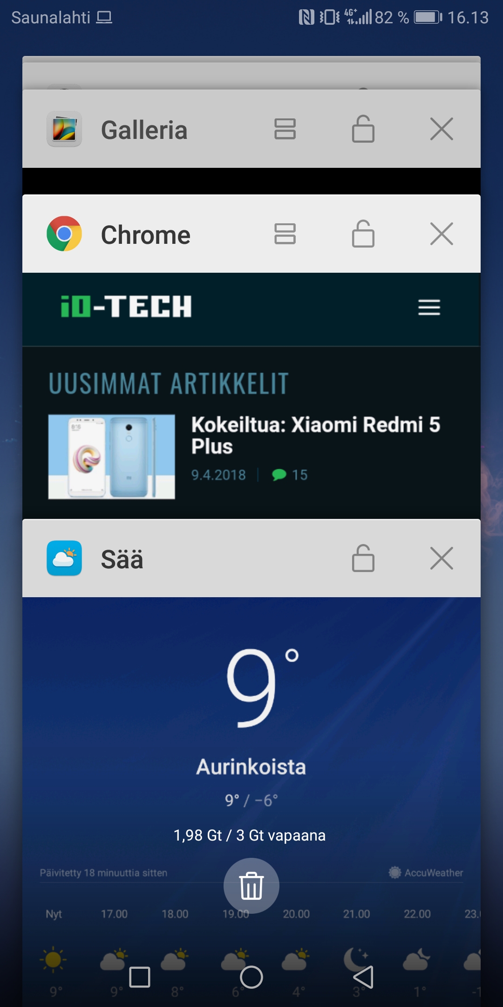Tap the io-tech site logo
This screenshot has height=1007, width=503.
click(126, 306)
